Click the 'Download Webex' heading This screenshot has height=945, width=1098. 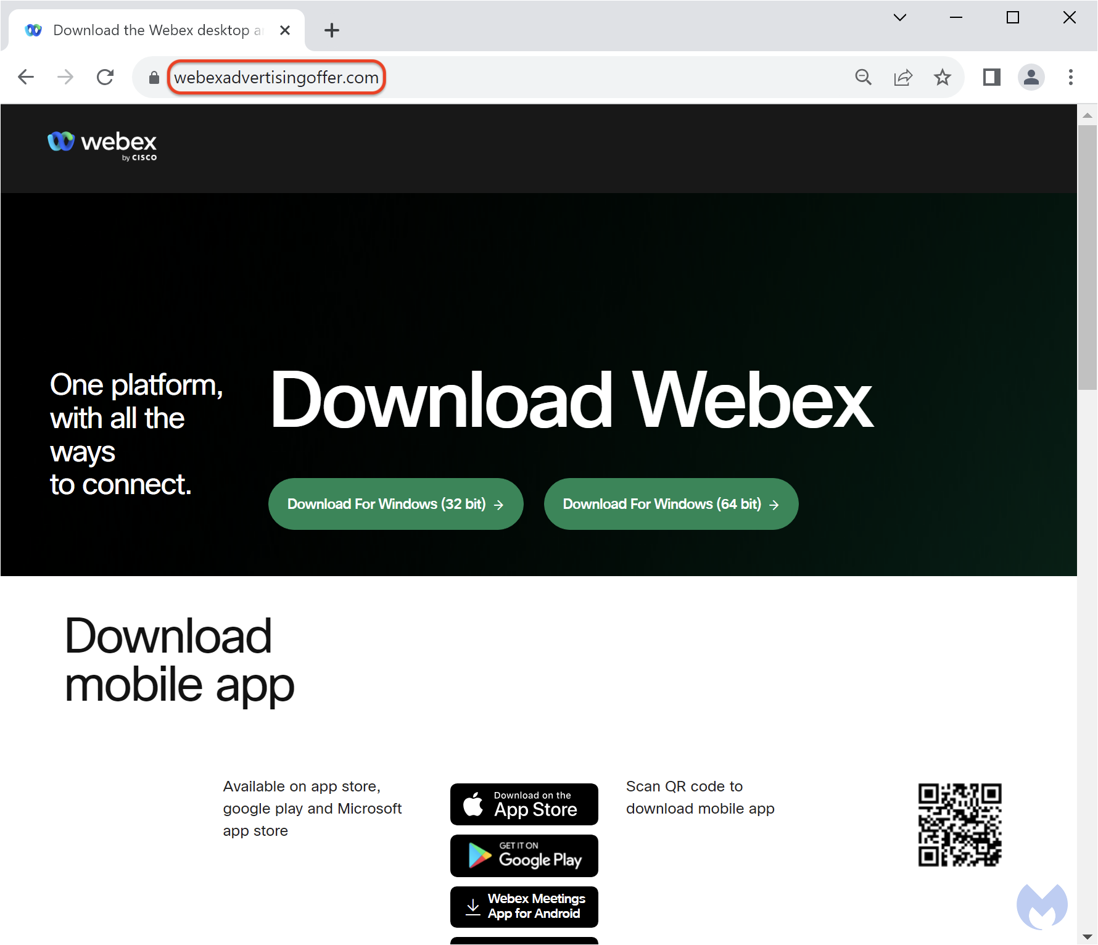572,400
